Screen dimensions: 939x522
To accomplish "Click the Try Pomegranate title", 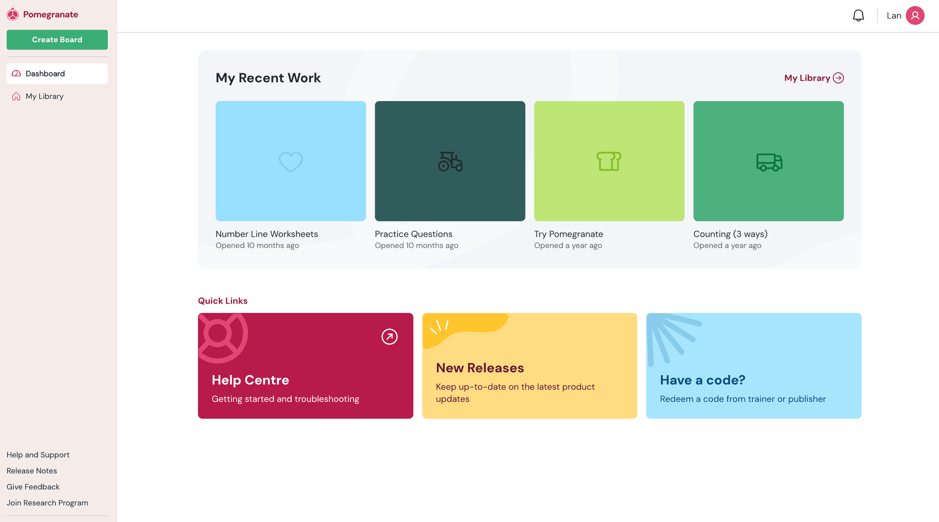I will [568, 234].
